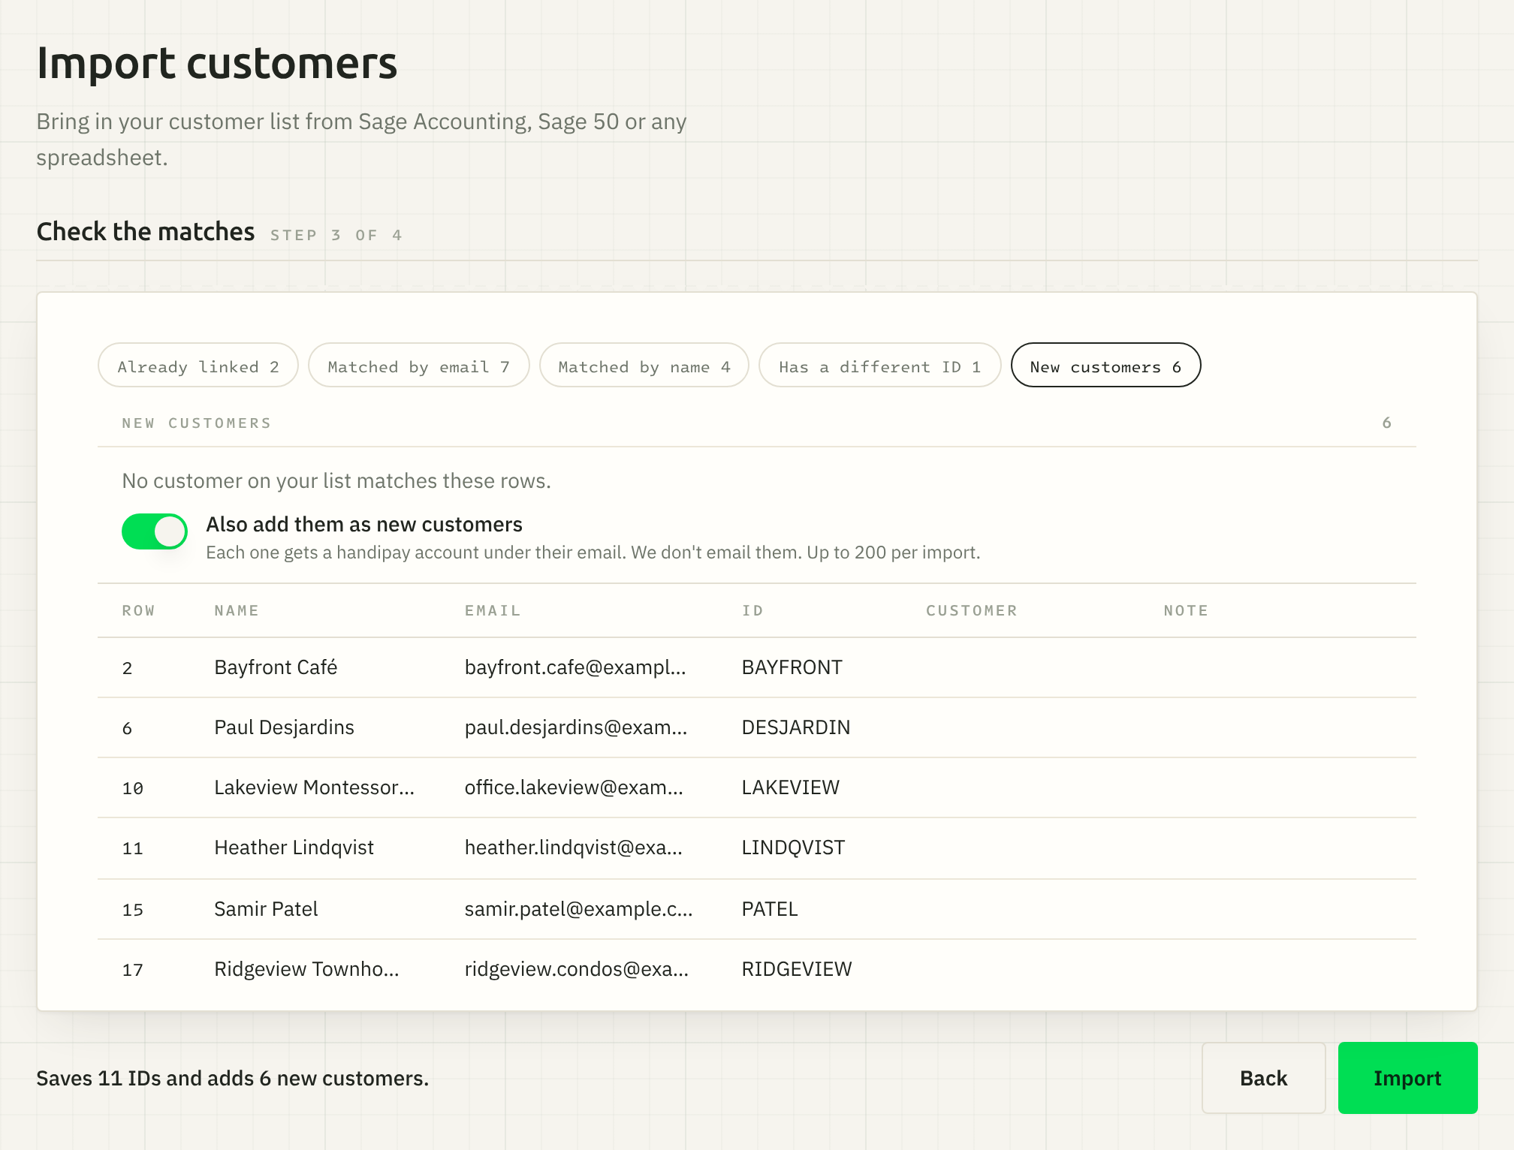Click the ID value 'BAYFRONT'
This screenshot has width=1514, height=1150.
792,667
